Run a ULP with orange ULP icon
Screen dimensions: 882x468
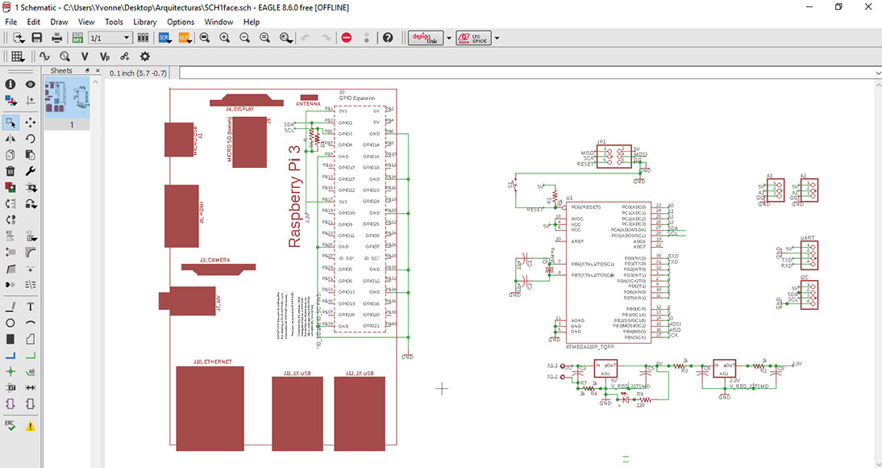point(185,38)
